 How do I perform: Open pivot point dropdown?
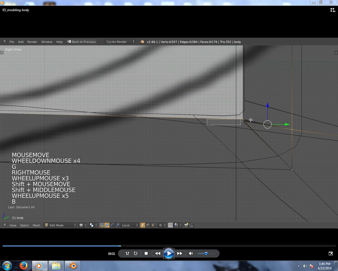tap(93, 225)
